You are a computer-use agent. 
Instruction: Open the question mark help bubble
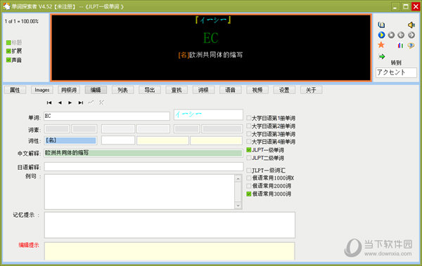411,46
